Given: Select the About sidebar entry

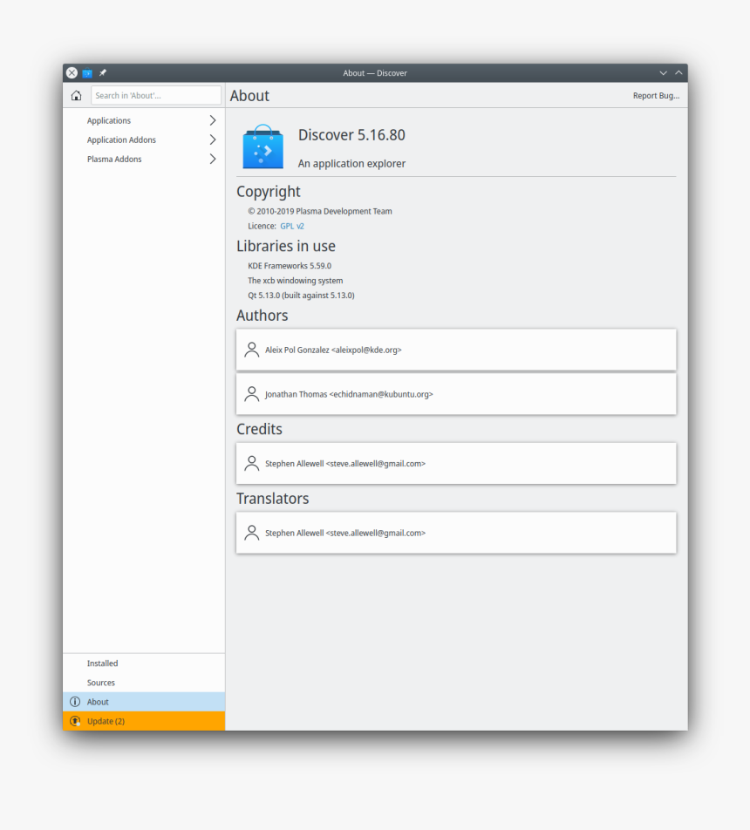Looking at the screenshot, I should point(144,702).
